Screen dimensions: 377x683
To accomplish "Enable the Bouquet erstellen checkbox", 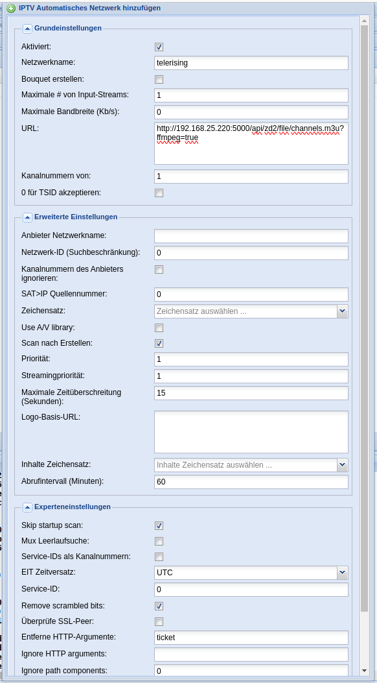I will pos(159,79).
